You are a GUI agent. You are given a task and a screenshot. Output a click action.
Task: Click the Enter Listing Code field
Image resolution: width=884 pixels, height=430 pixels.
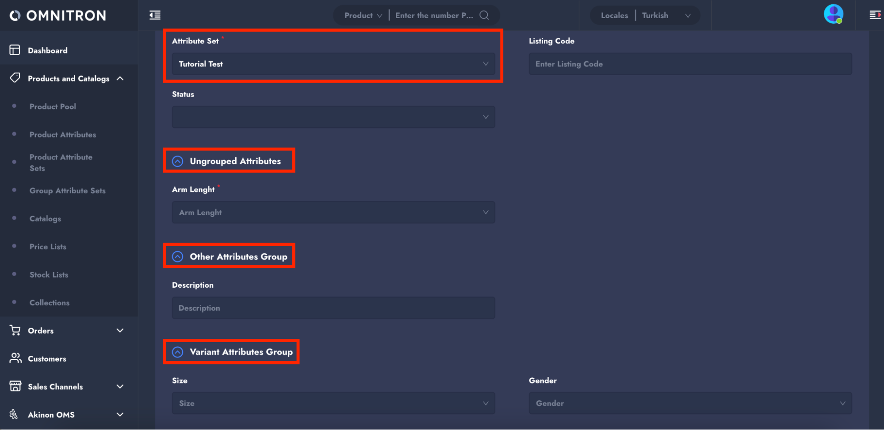click(690, 64)
